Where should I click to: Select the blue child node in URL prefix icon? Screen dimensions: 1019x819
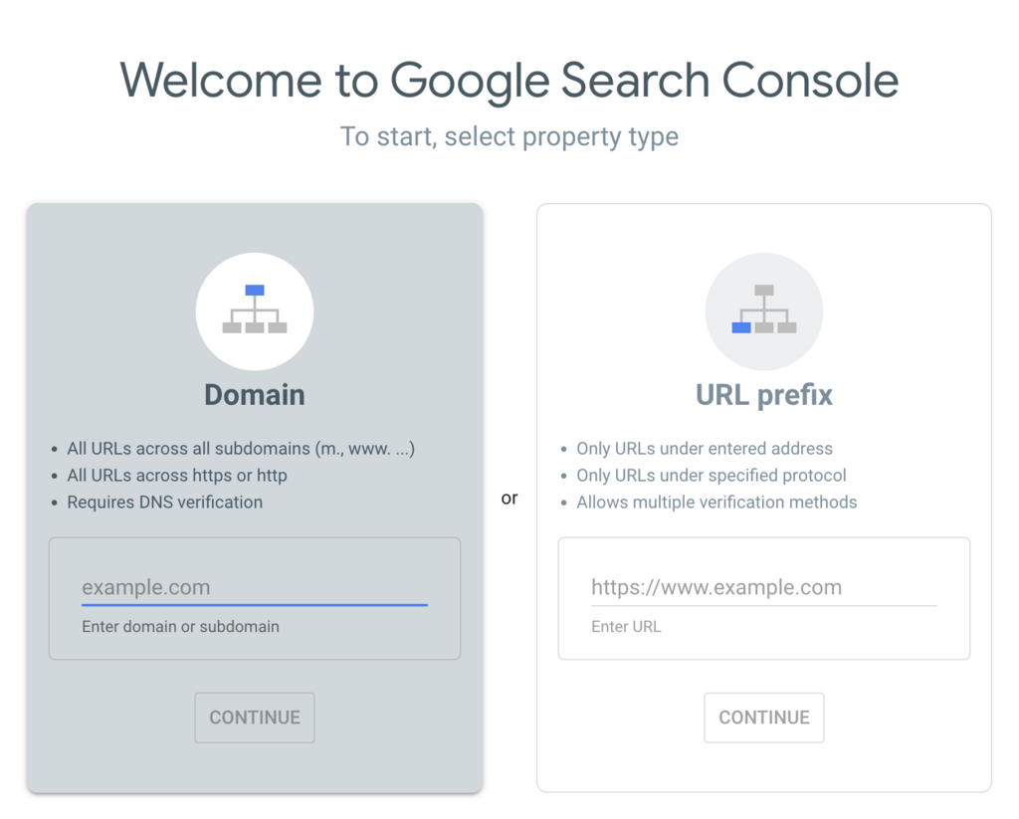coord(741,328)
